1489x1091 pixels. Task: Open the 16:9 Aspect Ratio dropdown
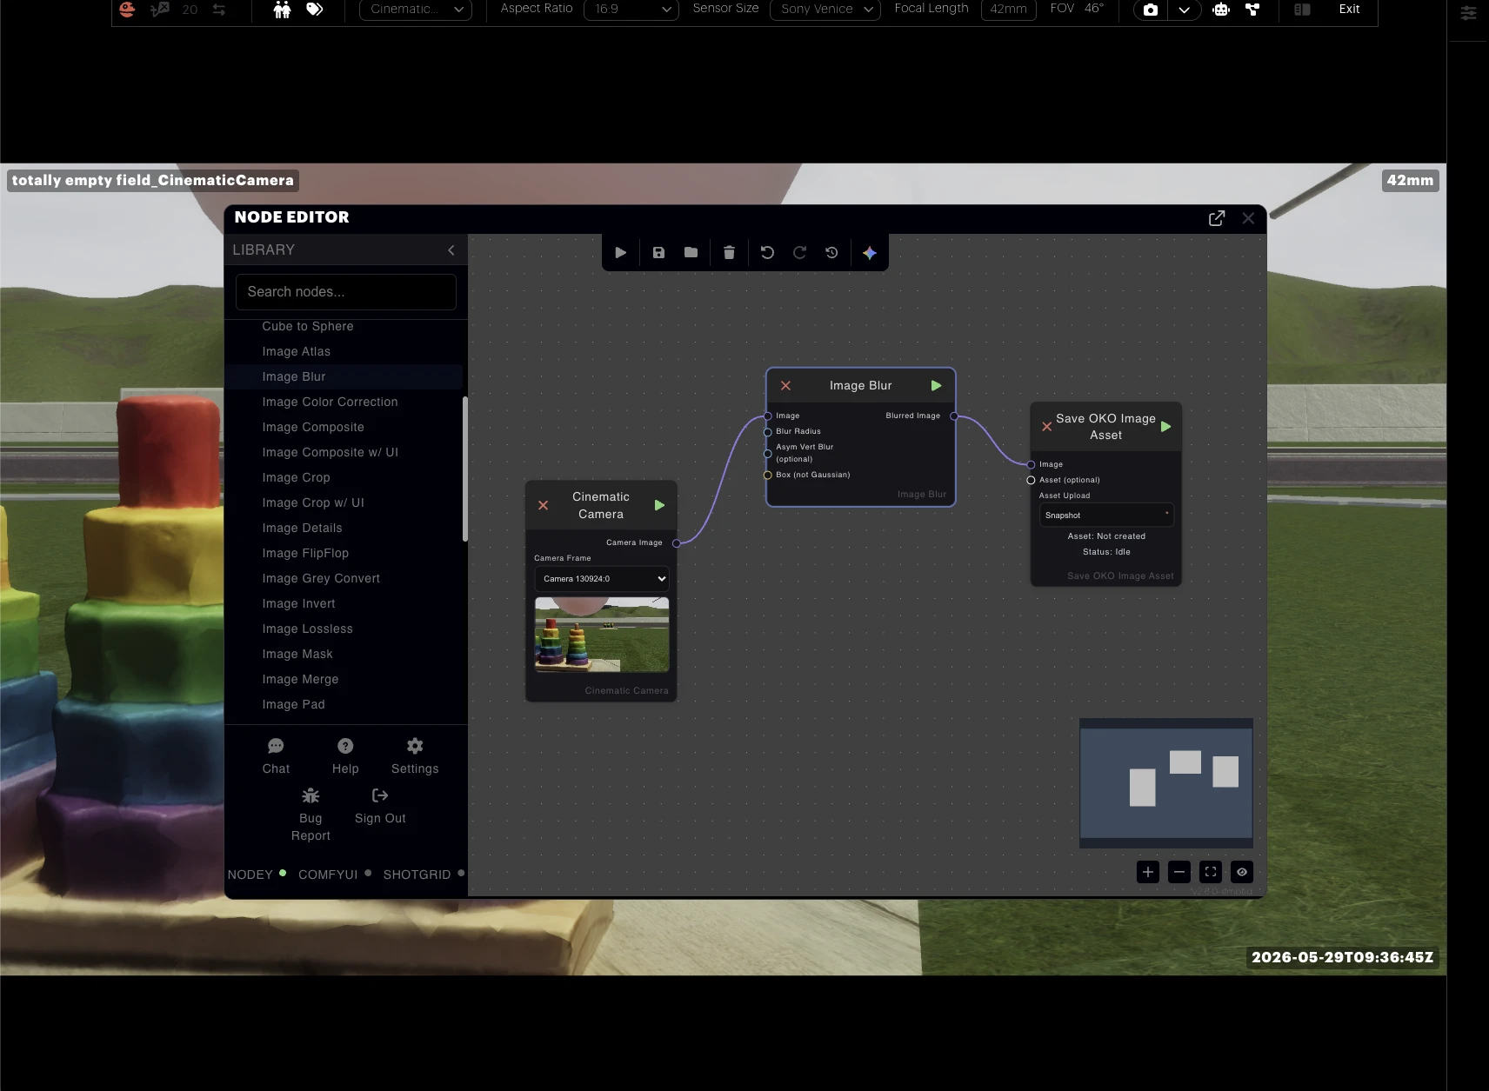[631, 10]
